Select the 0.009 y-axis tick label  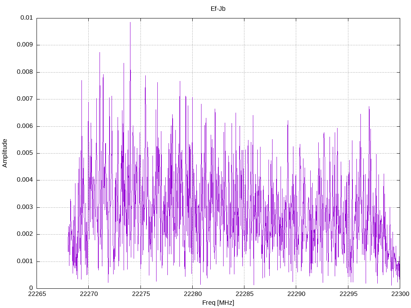(x=25, y=45)
